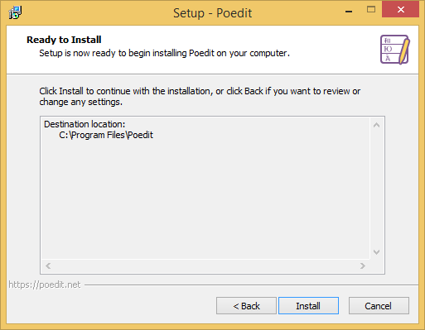The image size is (425, 330).
Task: Maximize the Setup - Poedit window
Action: pos(371,10)
